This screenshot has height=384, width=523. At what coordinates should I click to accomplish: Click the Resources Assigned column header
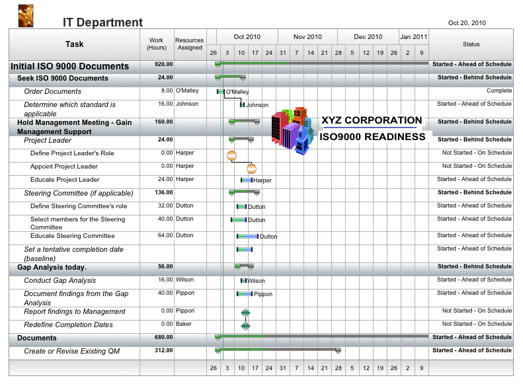[190, 44]
